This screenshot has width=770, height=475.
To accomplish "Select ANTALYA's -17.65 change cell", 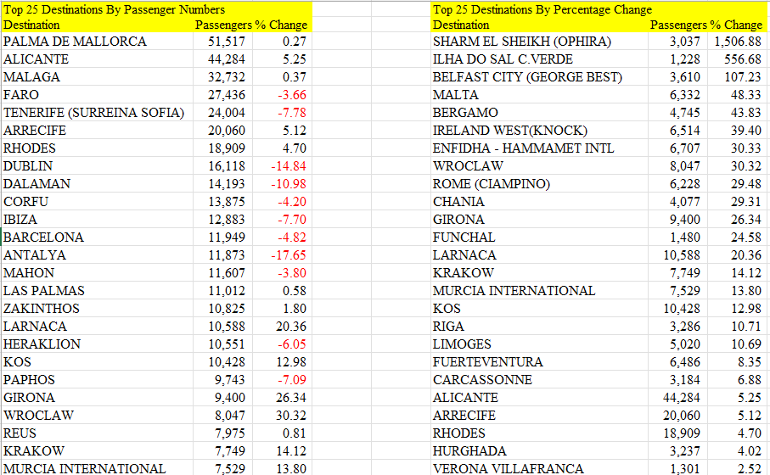I will [x=283, y=255].
